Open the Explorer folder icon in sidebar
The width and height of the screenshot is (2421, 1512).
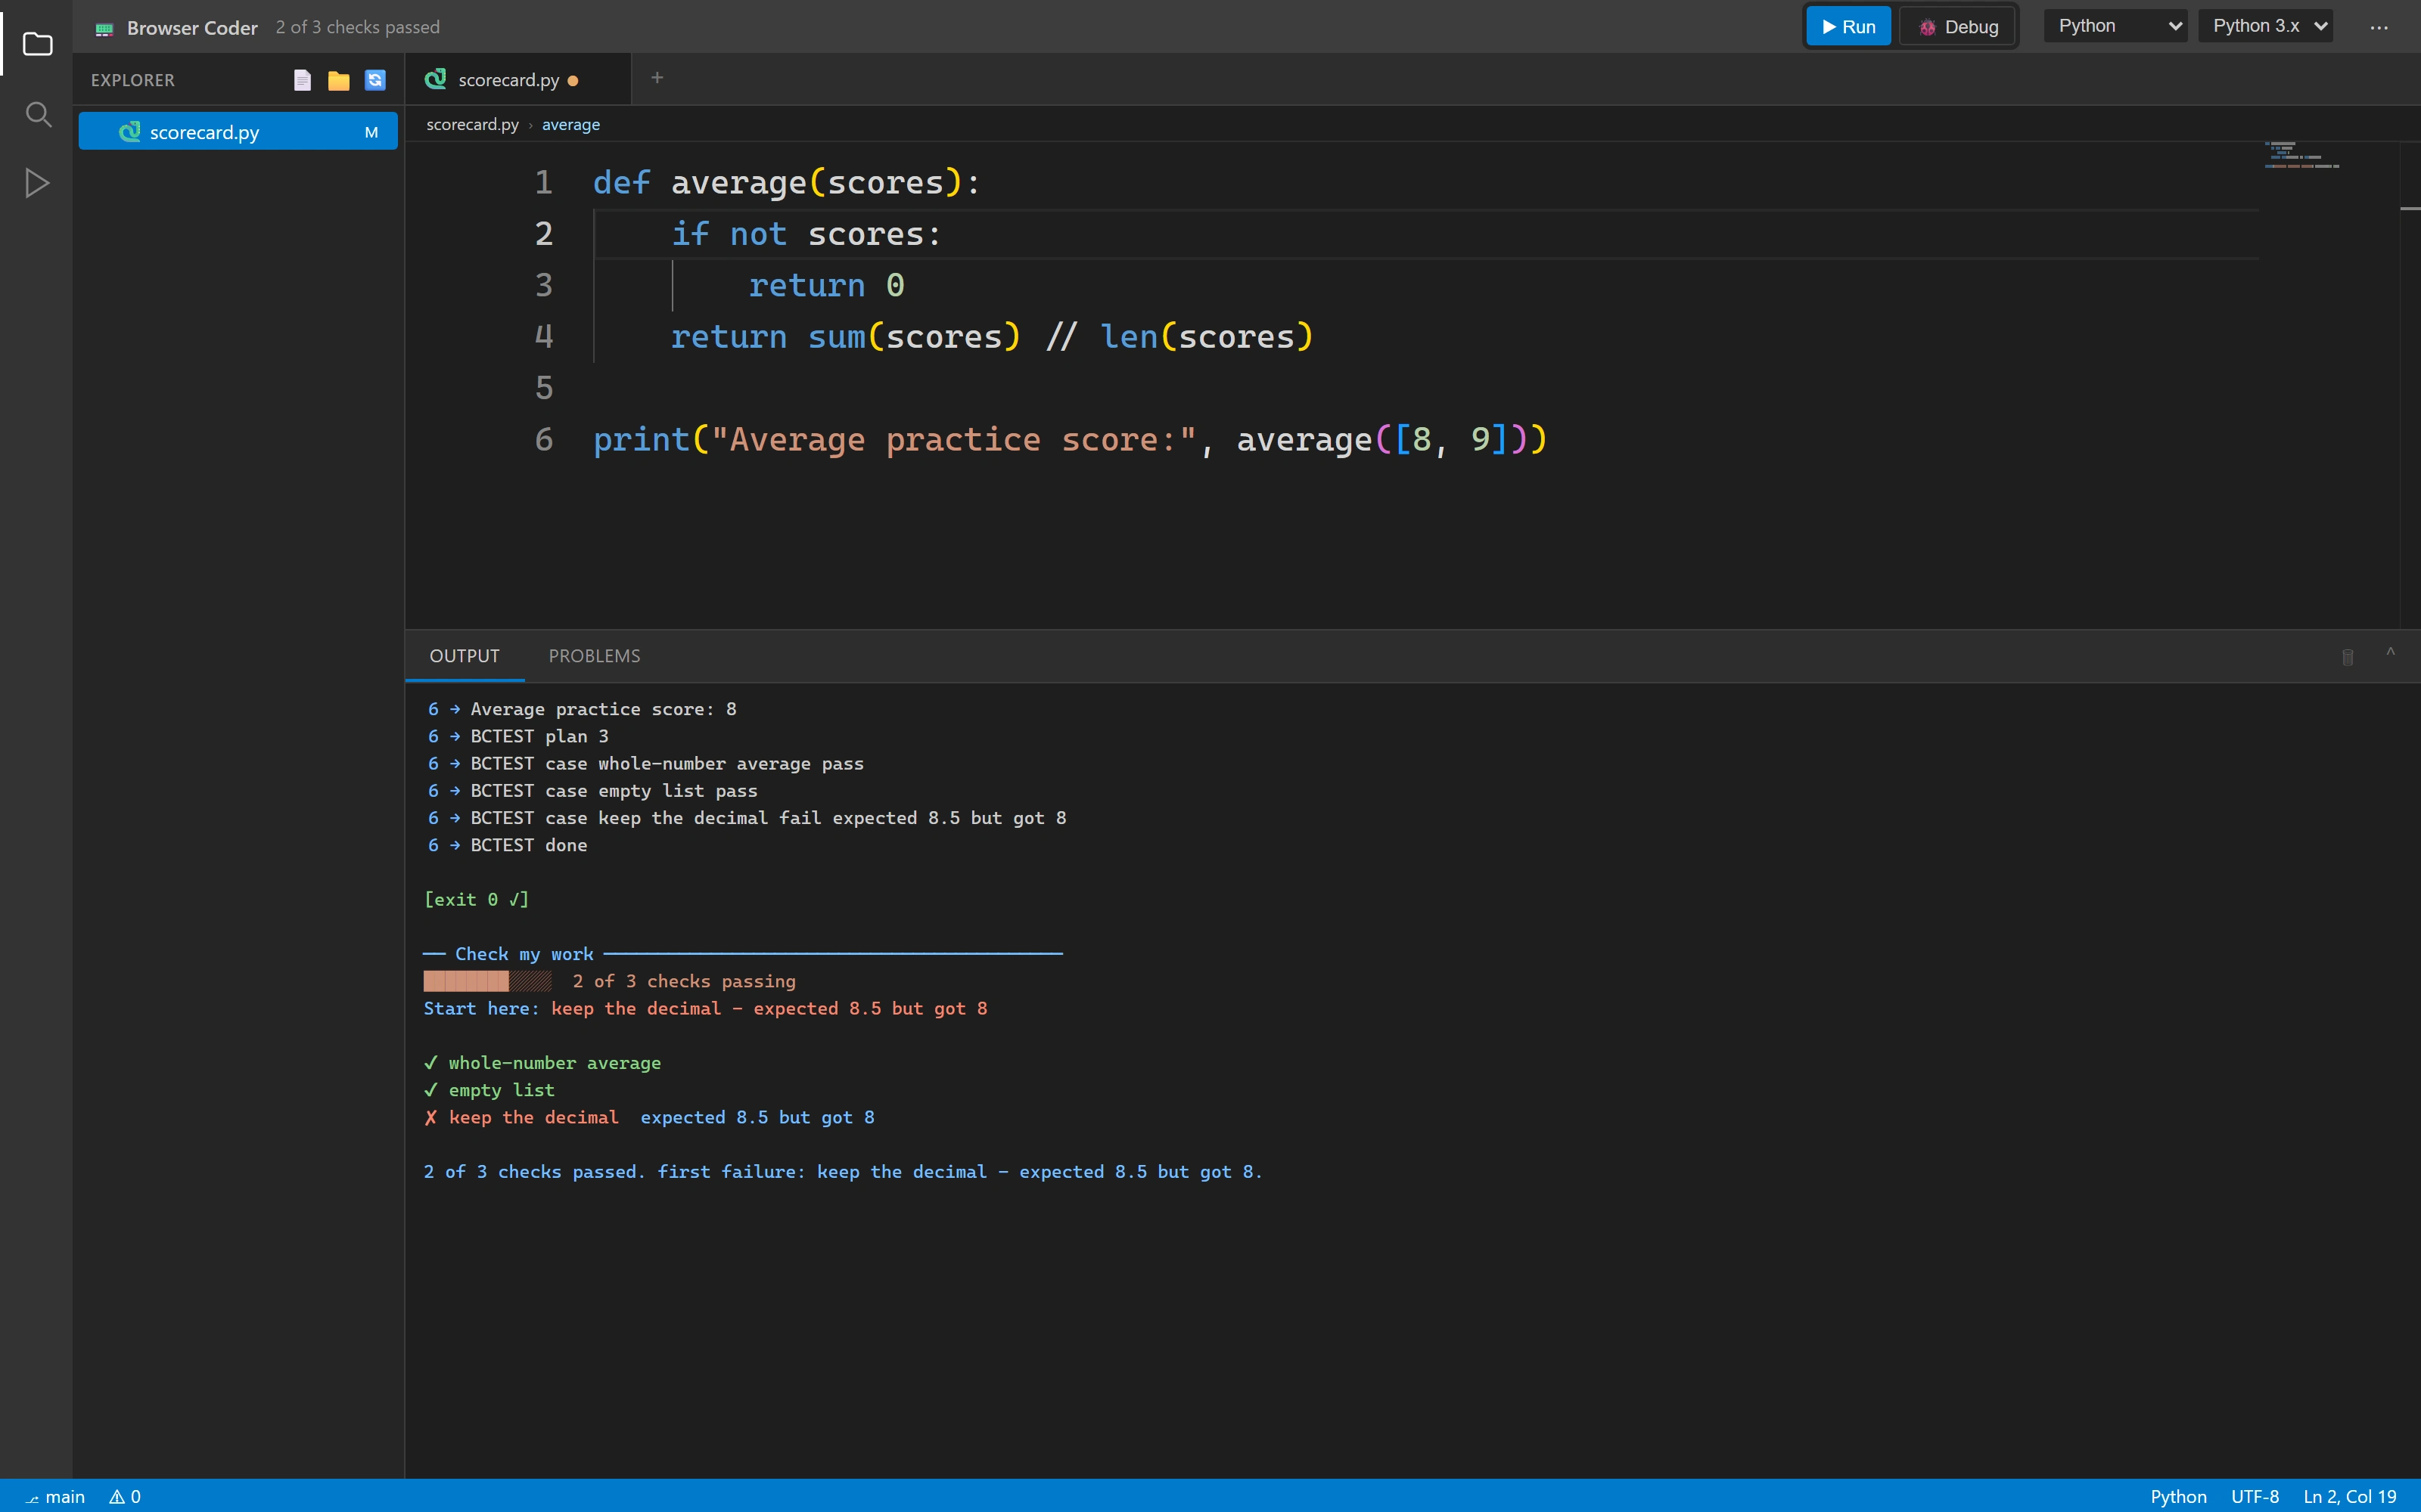coord(37,44)
